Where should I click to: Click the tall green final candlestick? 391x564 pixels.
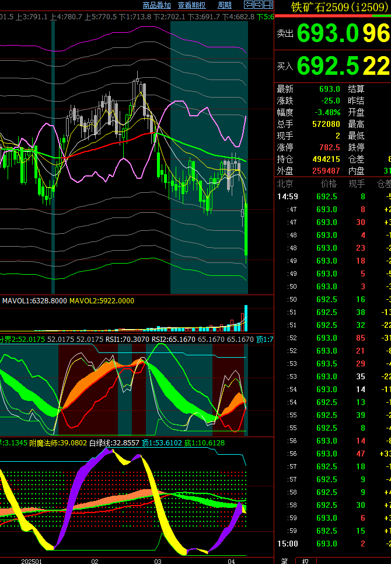pyautogui.click(x=246, y=230)
